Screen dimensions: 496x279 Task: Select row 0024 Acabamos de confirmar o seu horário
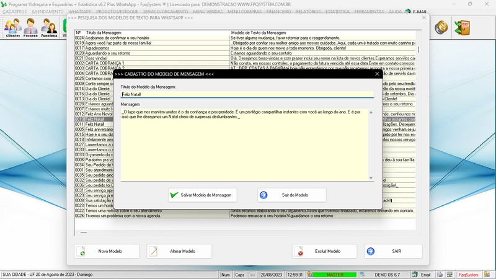[x=245, y=38]
